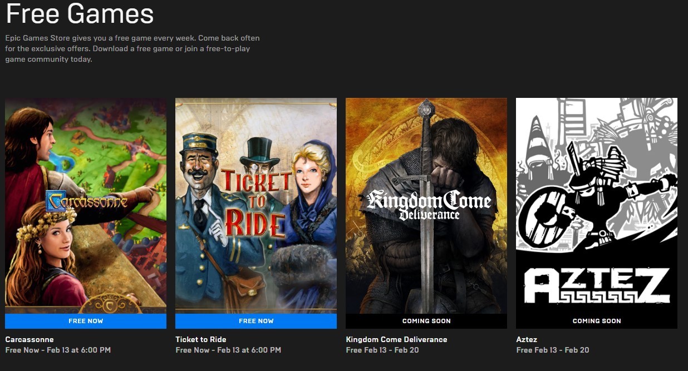Select the Kingdom Come Deliverance title link

coord(396,339)
